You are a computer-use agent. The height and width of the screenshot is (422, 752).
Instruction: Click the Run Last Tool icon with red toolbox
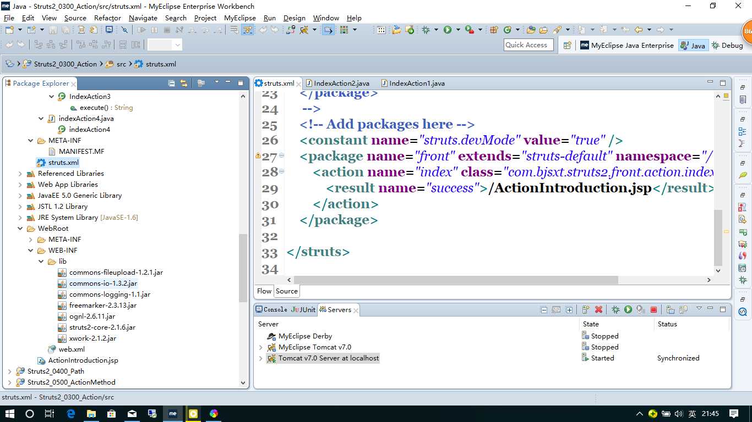tap(469, 30)
